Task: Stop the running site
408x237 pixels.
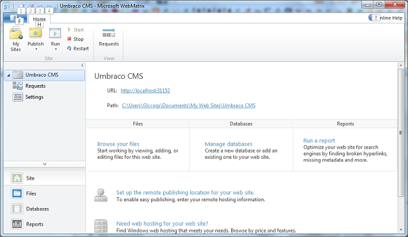Action: click(x=75, y=39)
